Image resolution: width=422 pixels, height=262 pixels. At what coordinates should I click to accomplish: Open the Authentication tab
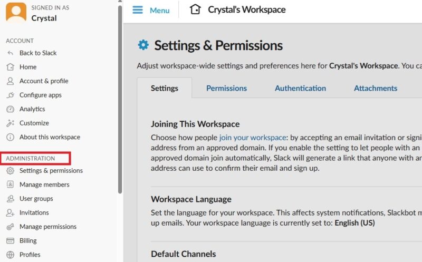coord(300,88)
